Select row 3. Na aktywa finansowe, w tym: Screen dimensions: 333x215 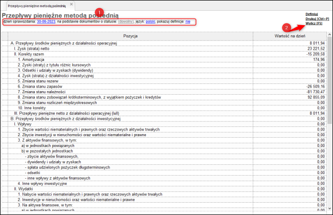(x=164, y=205)
